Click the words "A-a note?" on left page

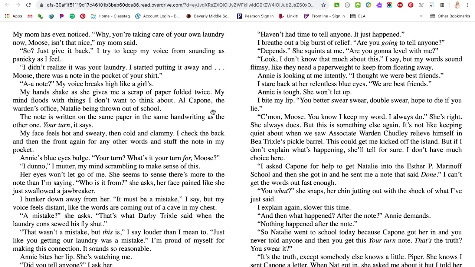38,84
